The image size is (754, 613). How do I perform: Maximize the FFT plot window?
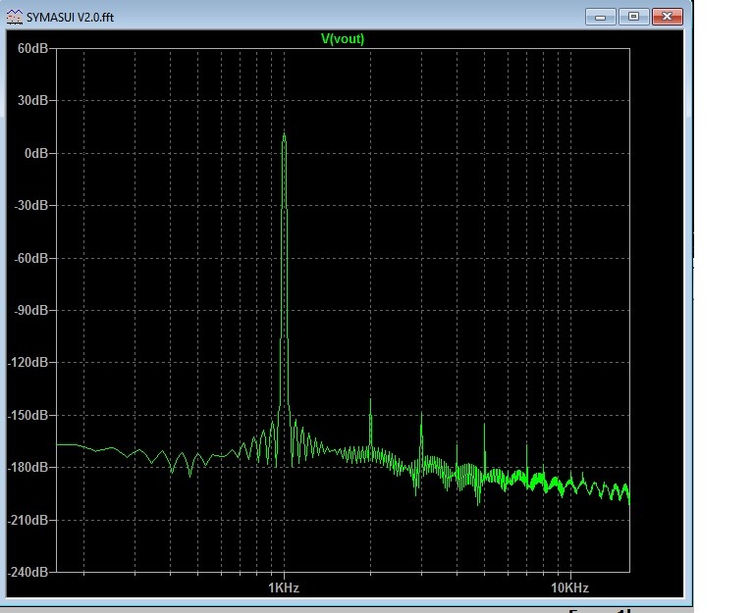pos(634,17)
